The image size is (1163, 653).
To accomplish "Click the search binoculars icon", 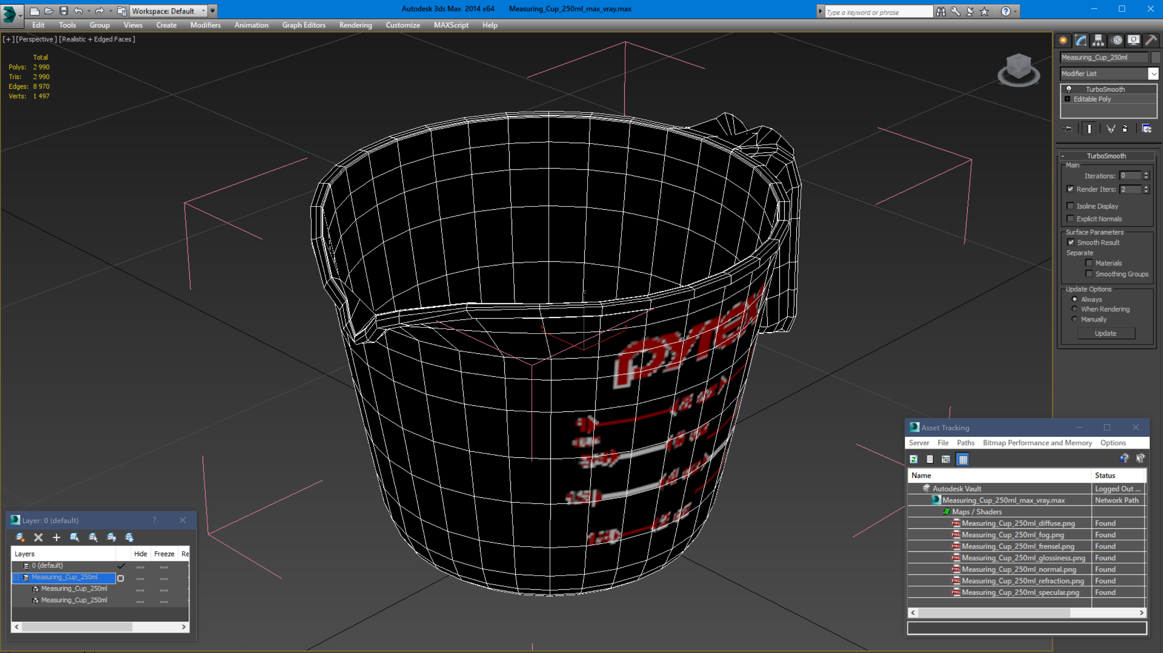I will point(941,12).
